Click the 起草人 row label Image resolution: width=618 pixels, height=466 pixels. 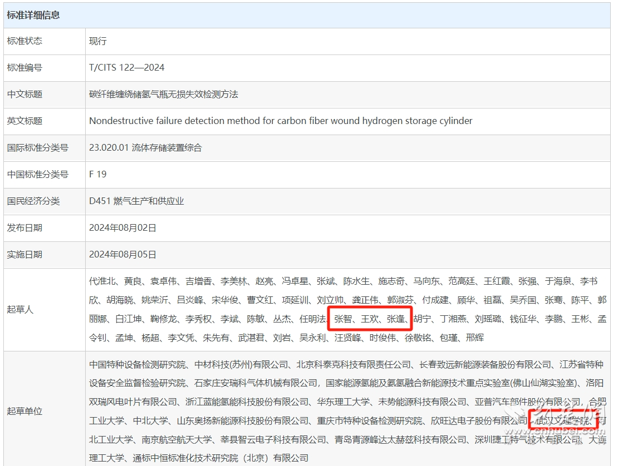click(20, 309)
